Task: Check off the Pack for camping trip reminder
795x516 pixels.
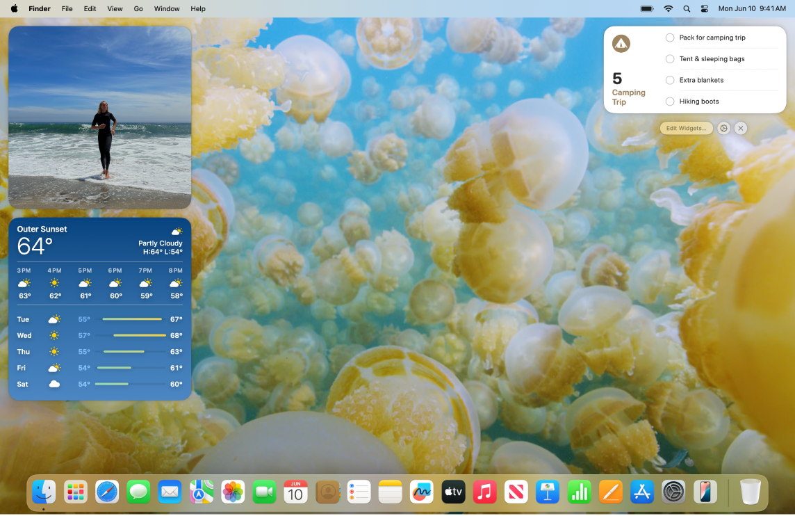Action: pyautogui.click(x=669, y=38)
